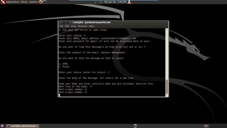The width and height of the screenshot is (227, 128).
Task: Open the trash icon on bottom panel
Action: click(135, 126)
